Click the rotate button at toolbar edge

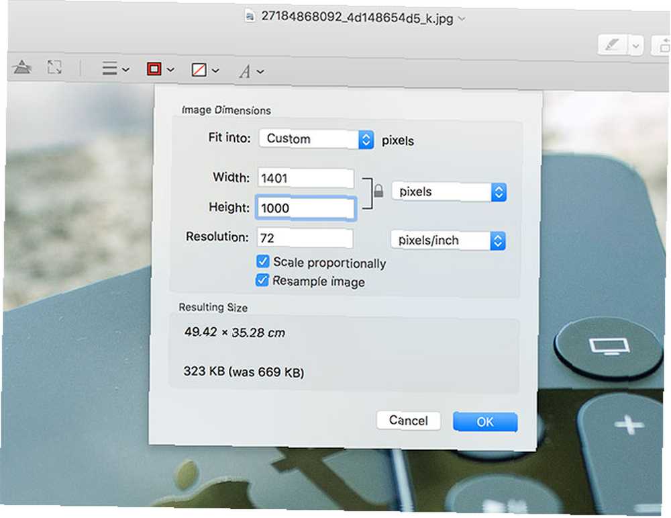[x=661, y=46]
